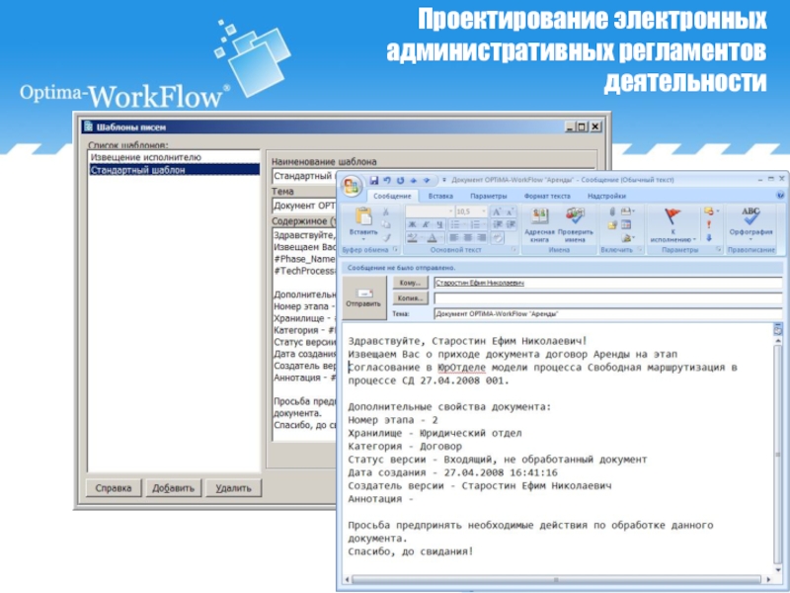The image size is (790, 593).
Task: Apply bold formatting (Ж)
Action: [x=412, y=224]
